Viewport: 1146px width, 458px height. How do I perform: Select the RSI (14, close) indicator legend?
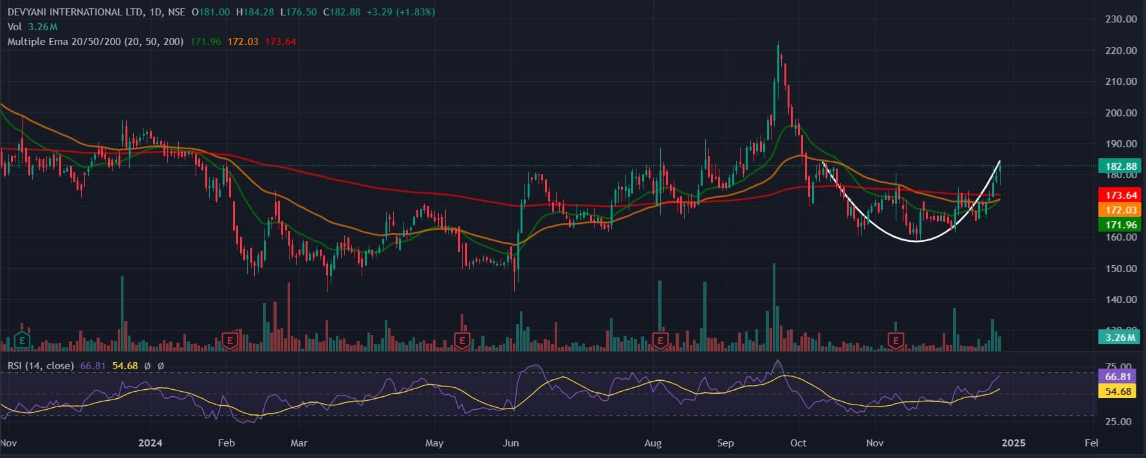tap(41, 365)
